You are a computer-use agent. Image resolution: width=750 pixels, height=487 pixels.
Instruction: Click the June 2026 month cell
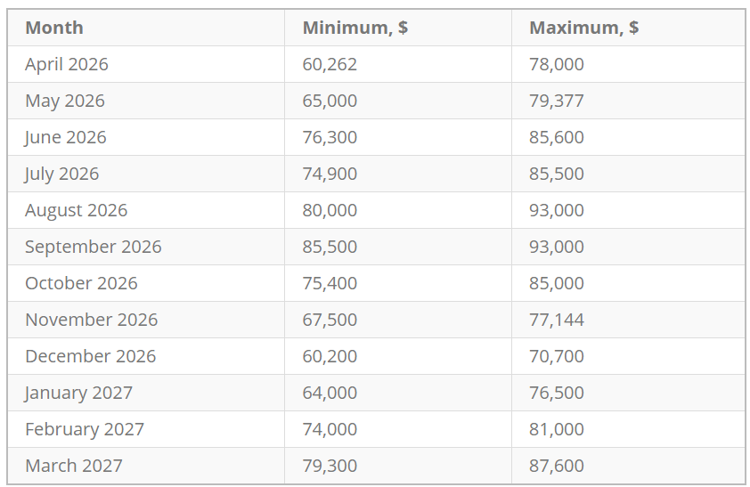(x=66, y=137)
